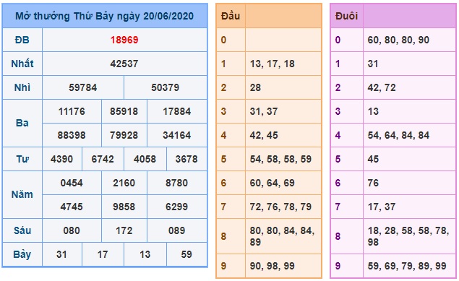Click the Nhì row label
The image size is (459, 281).
coord(22,87)
